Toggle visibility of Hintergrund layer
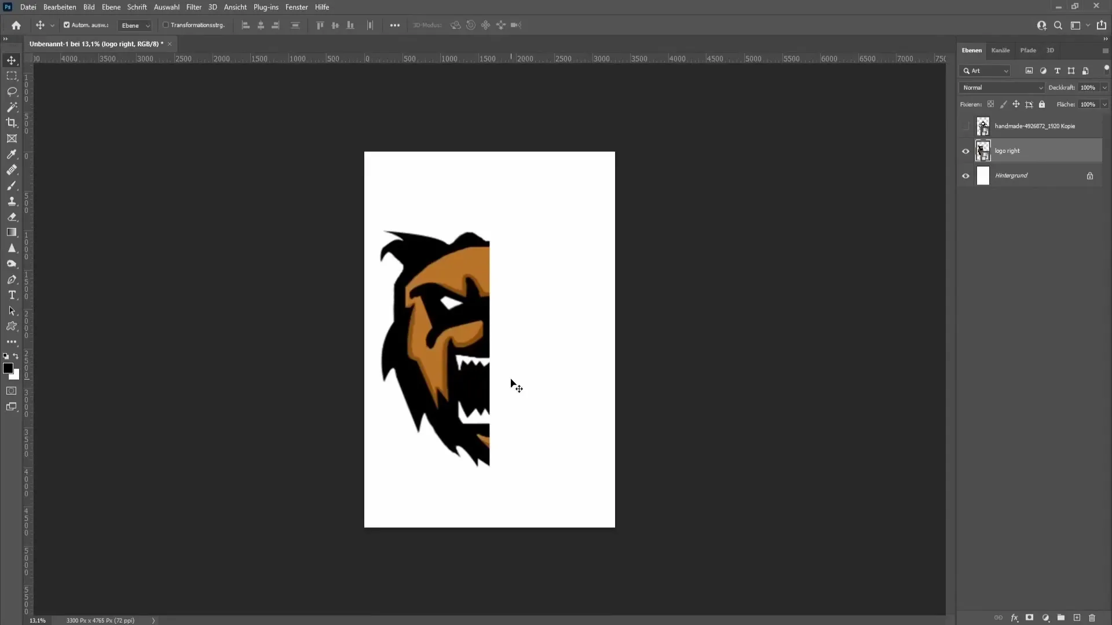The width and height of the screenshot is (1112, 625). 965,175
